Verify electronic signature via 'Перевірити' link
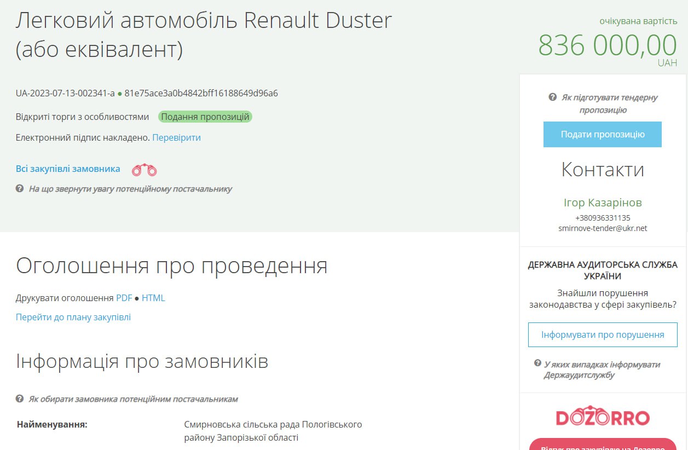Image resolution: width=688 pixels, height=450 pixels. (x=176, y=137)
